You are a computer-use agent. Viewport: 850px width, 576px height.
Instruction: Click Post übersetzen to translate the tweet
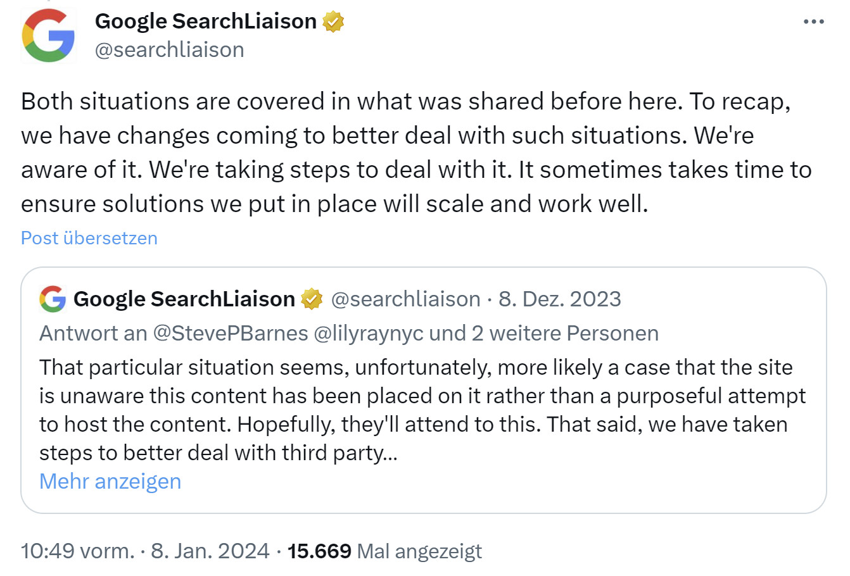click(x=89, y=237)
